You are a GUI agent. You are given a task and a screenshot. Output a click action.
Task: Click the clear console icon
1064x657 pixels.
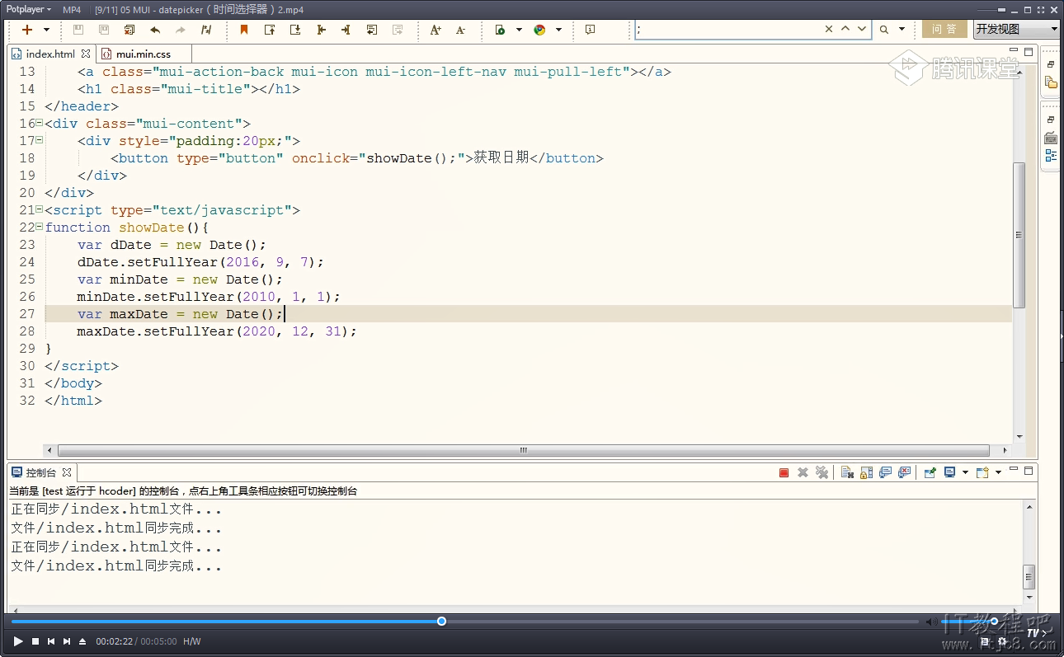coord(847,472)
